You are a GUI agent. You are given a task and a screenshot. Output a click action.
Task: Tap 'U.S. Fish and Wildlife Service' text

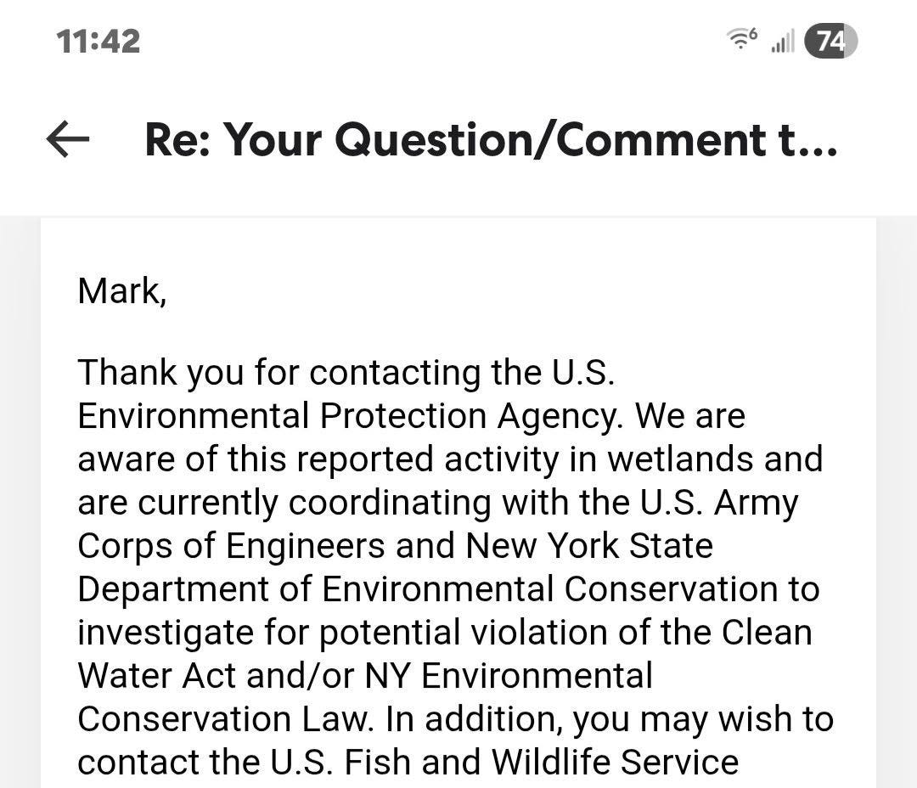pyautogui.click(x=504, y=763)
